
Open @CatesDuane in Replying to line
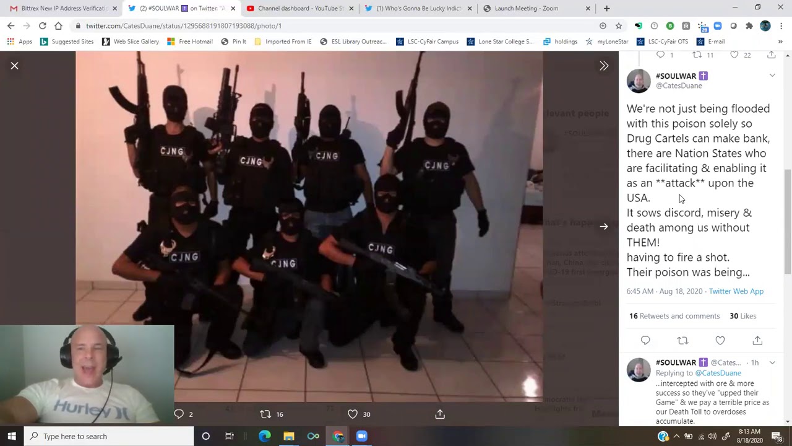pos(718,373)
